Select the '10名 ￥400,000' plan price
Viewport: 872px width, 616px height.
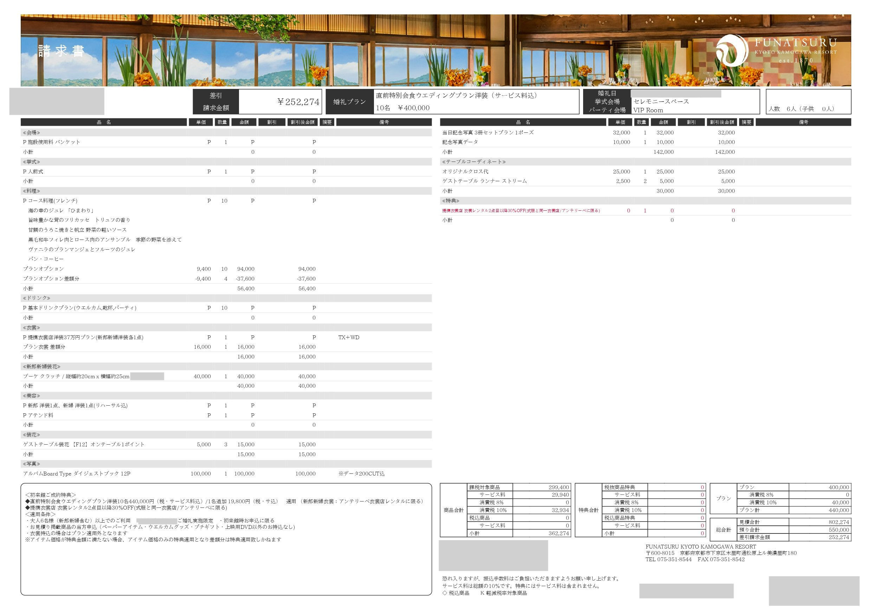click(x=402, y=108)
